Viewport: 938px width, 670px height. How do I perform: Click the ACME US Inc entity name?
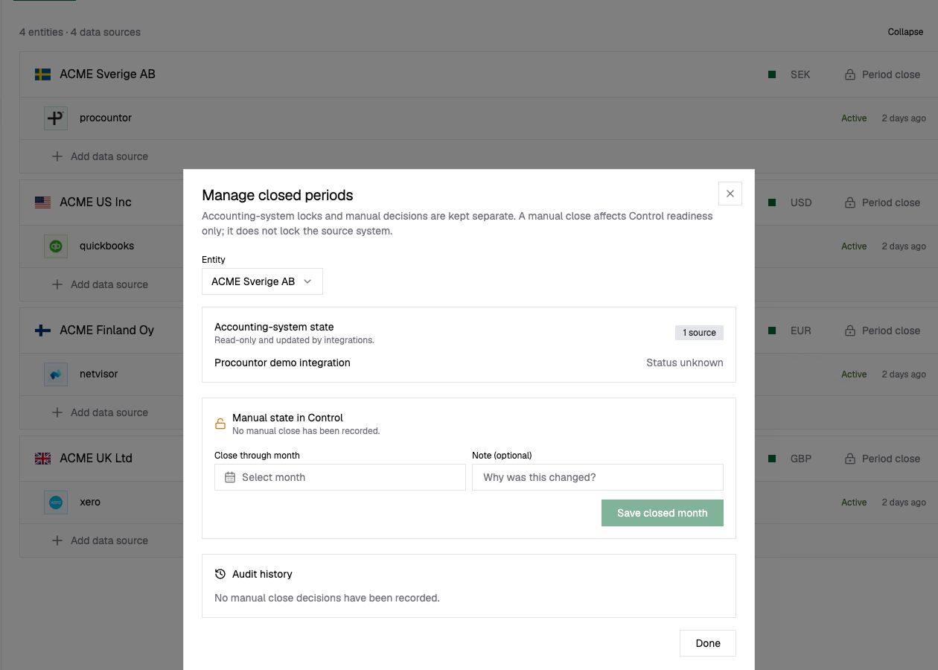pos(95,202)
